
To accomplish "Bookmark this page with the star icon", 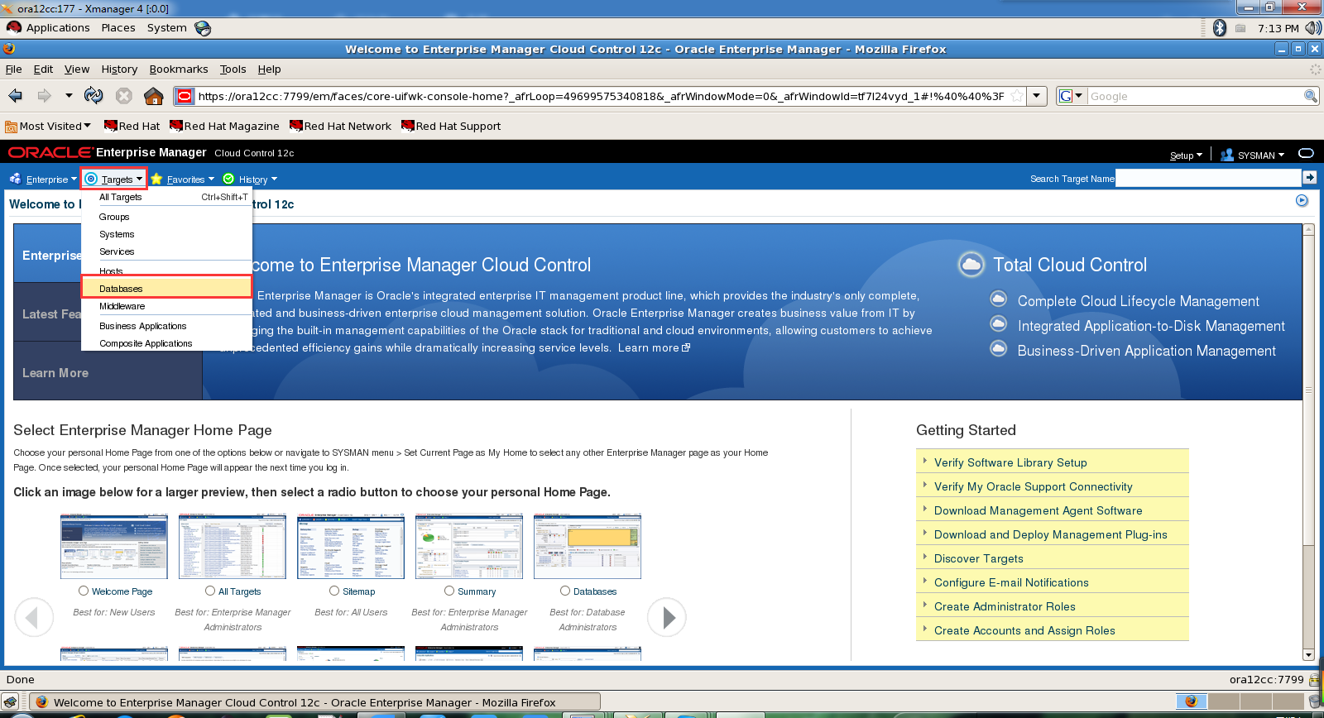I will [x=1017, y=96].
